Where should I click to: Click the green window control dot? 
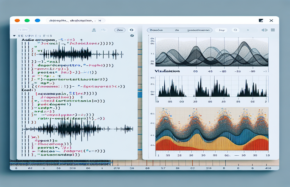27,20
